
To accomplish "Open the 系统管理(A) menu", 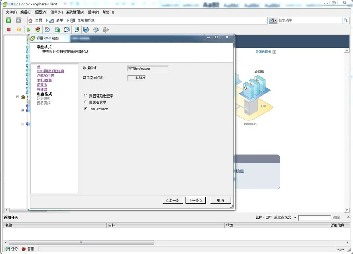I will 75,12.
